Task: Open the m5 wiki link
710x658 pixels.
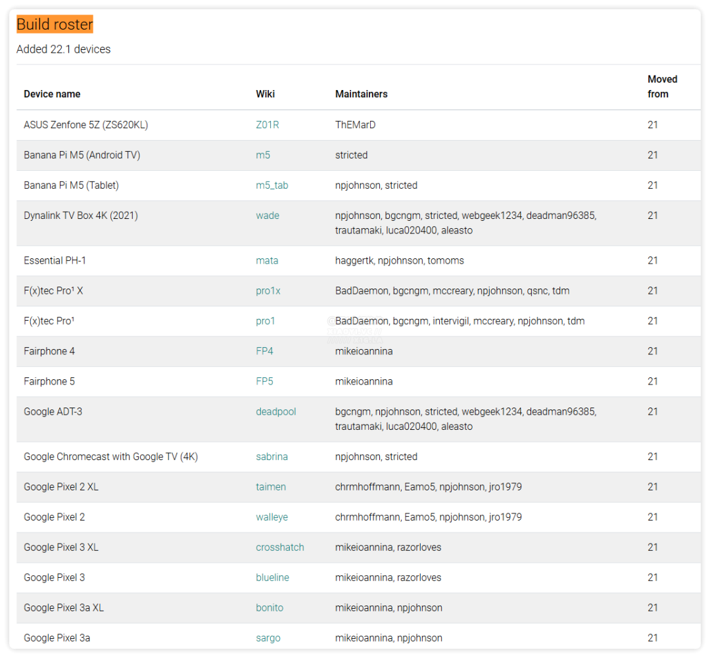Action: [263, 155]
